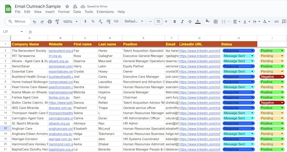Click the document title Email Outreach Sample
287x152 pixels.
coord(38,6)
